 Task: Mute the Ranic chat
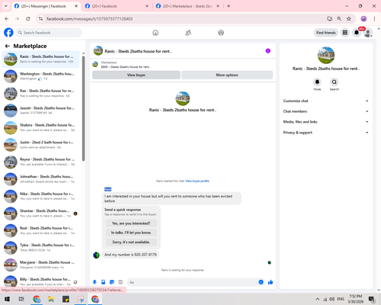click(317, 82)
